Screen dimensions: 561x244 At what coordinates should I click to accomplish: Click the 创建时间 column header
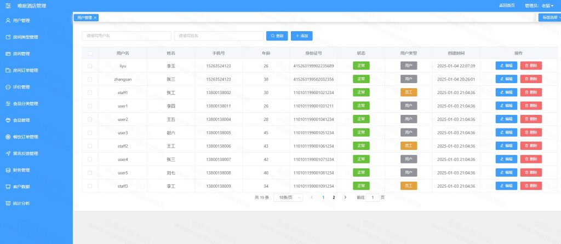coord(456,53)
